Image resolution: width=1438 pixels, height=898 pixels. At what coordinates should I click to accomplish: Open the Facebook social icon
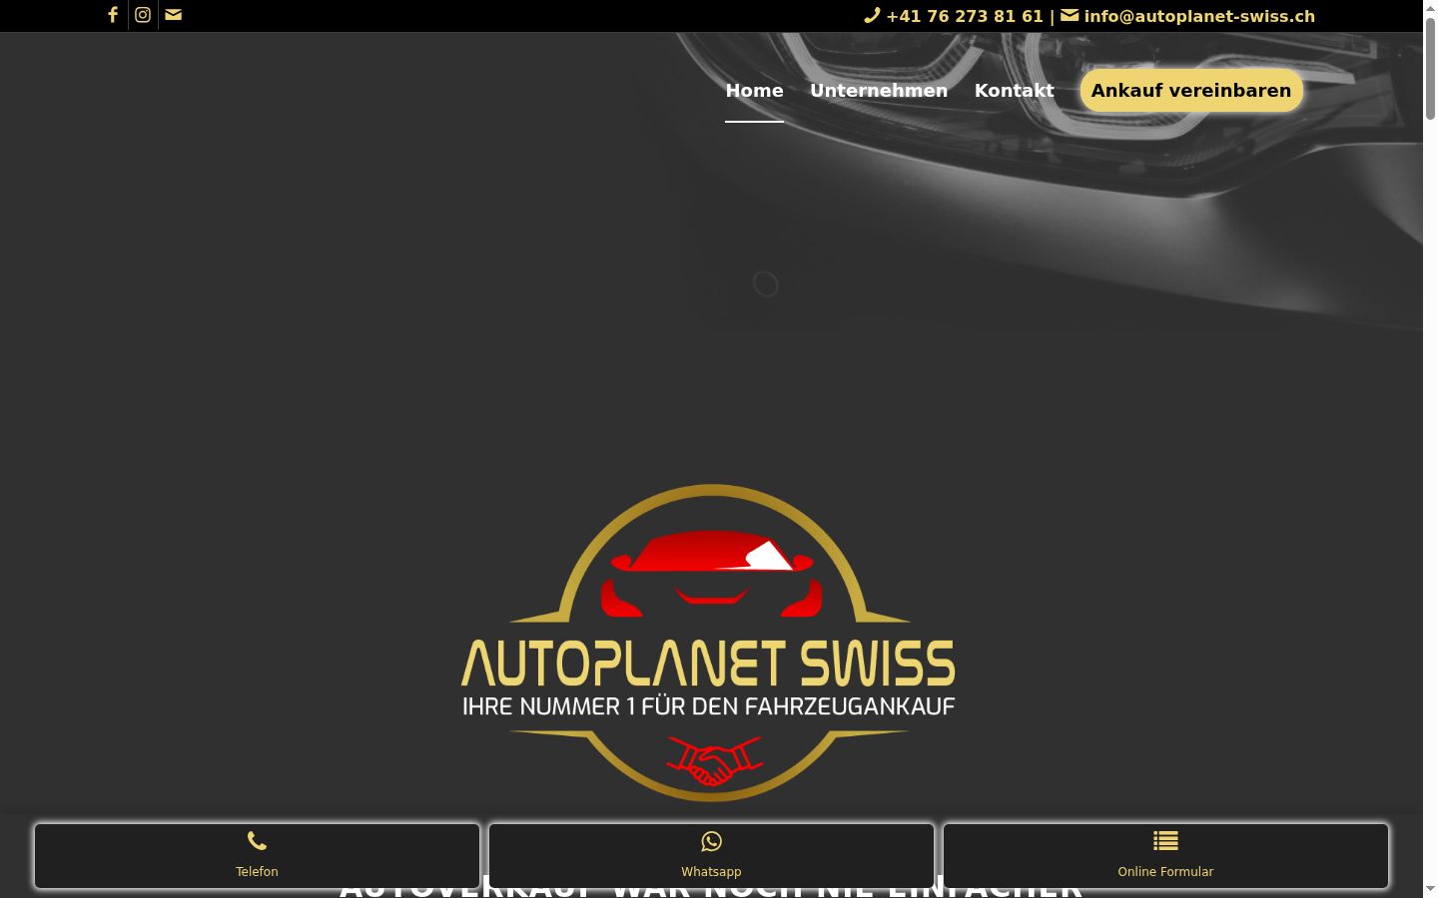(113, 15)
